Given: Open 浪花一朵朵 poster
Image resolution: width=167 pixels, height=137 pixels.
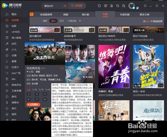Looking at the screenshot, I should point(148,66).
